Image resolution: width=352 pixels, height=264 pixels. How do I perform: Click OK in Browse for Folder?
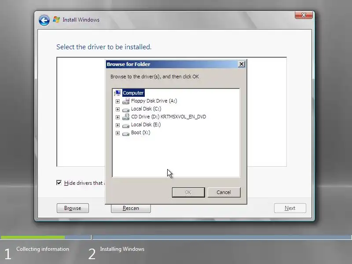pyautogui.click(x=188, y=192)
